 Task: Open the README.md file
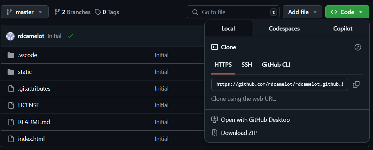34,122
